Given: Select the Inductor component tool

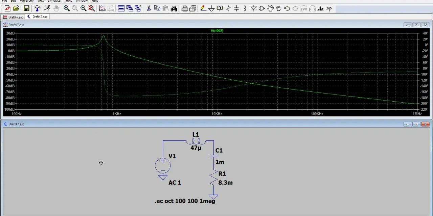Looking at the screenshot, I should [245, 8].
